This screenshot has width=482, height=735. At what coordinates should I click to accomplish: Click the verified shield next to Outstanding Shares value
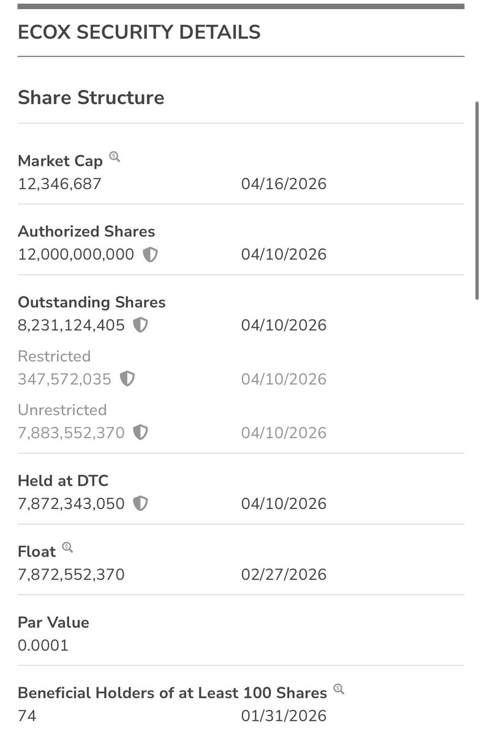pyautogui.click(x=141, y=325)
